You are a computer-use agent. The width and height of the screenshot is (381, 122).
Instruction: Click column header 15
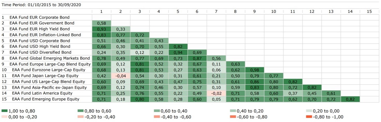[369, 12]
